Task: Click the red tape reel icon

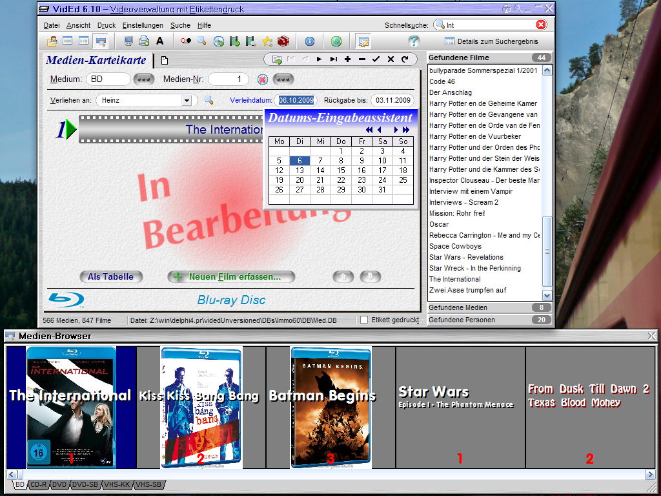Action: pyautogui.click(x=185, y=41)
